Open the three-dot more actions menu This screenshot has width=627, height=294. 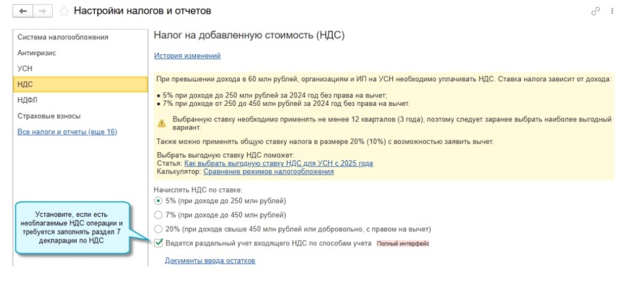[x=612, y=11]
